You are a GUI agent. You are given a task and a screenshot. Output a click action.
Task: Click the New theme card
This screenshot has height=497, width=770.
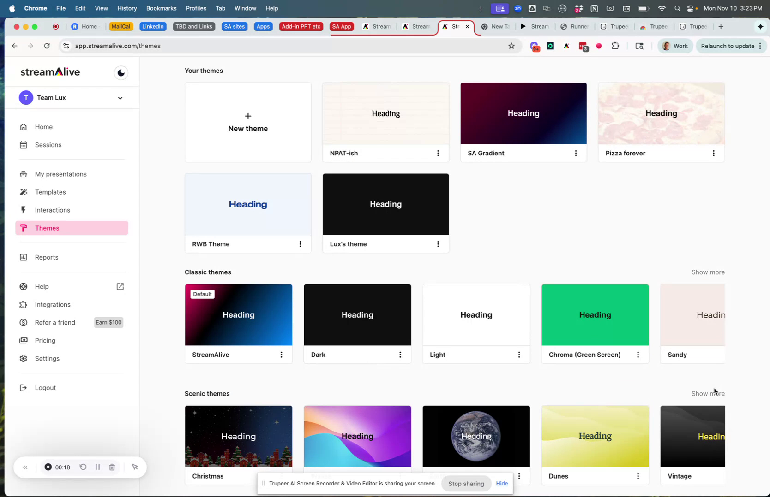[x=247, y=122]
